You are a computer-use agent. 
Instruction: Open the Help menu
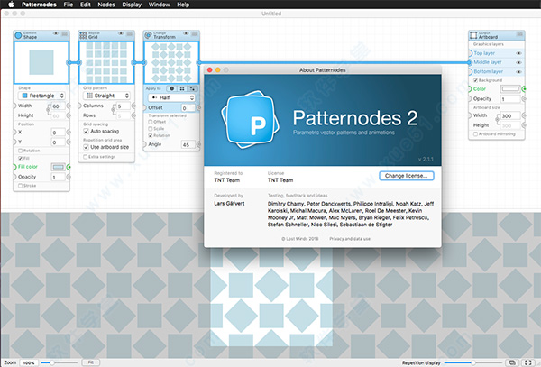[183, 5]
